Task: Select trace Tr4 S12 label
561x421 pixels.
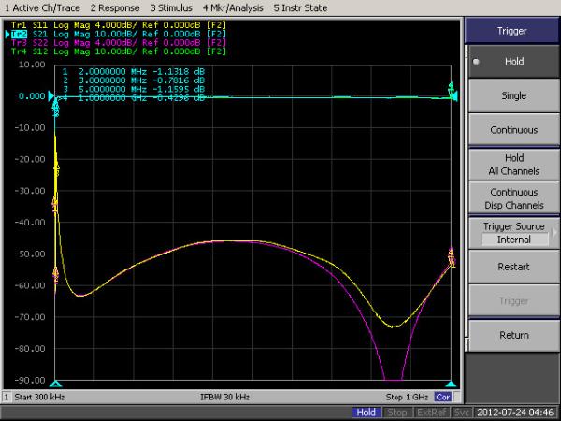Action: [119, 51]
